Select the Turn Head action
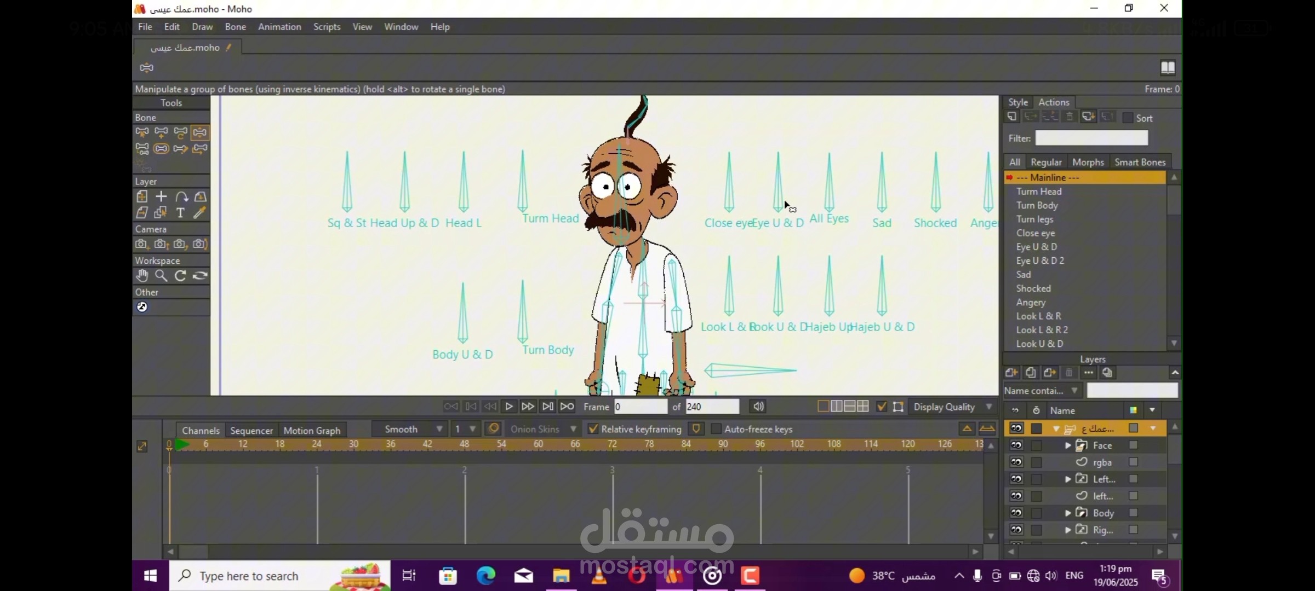This screenshot has height=591, width=1315. (1085, 191)
